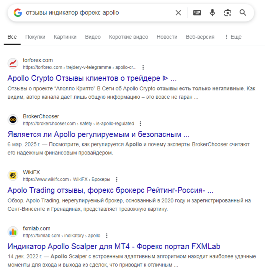
Task: Open more options for BrokerChooser result
Action: tap(141, 124)
